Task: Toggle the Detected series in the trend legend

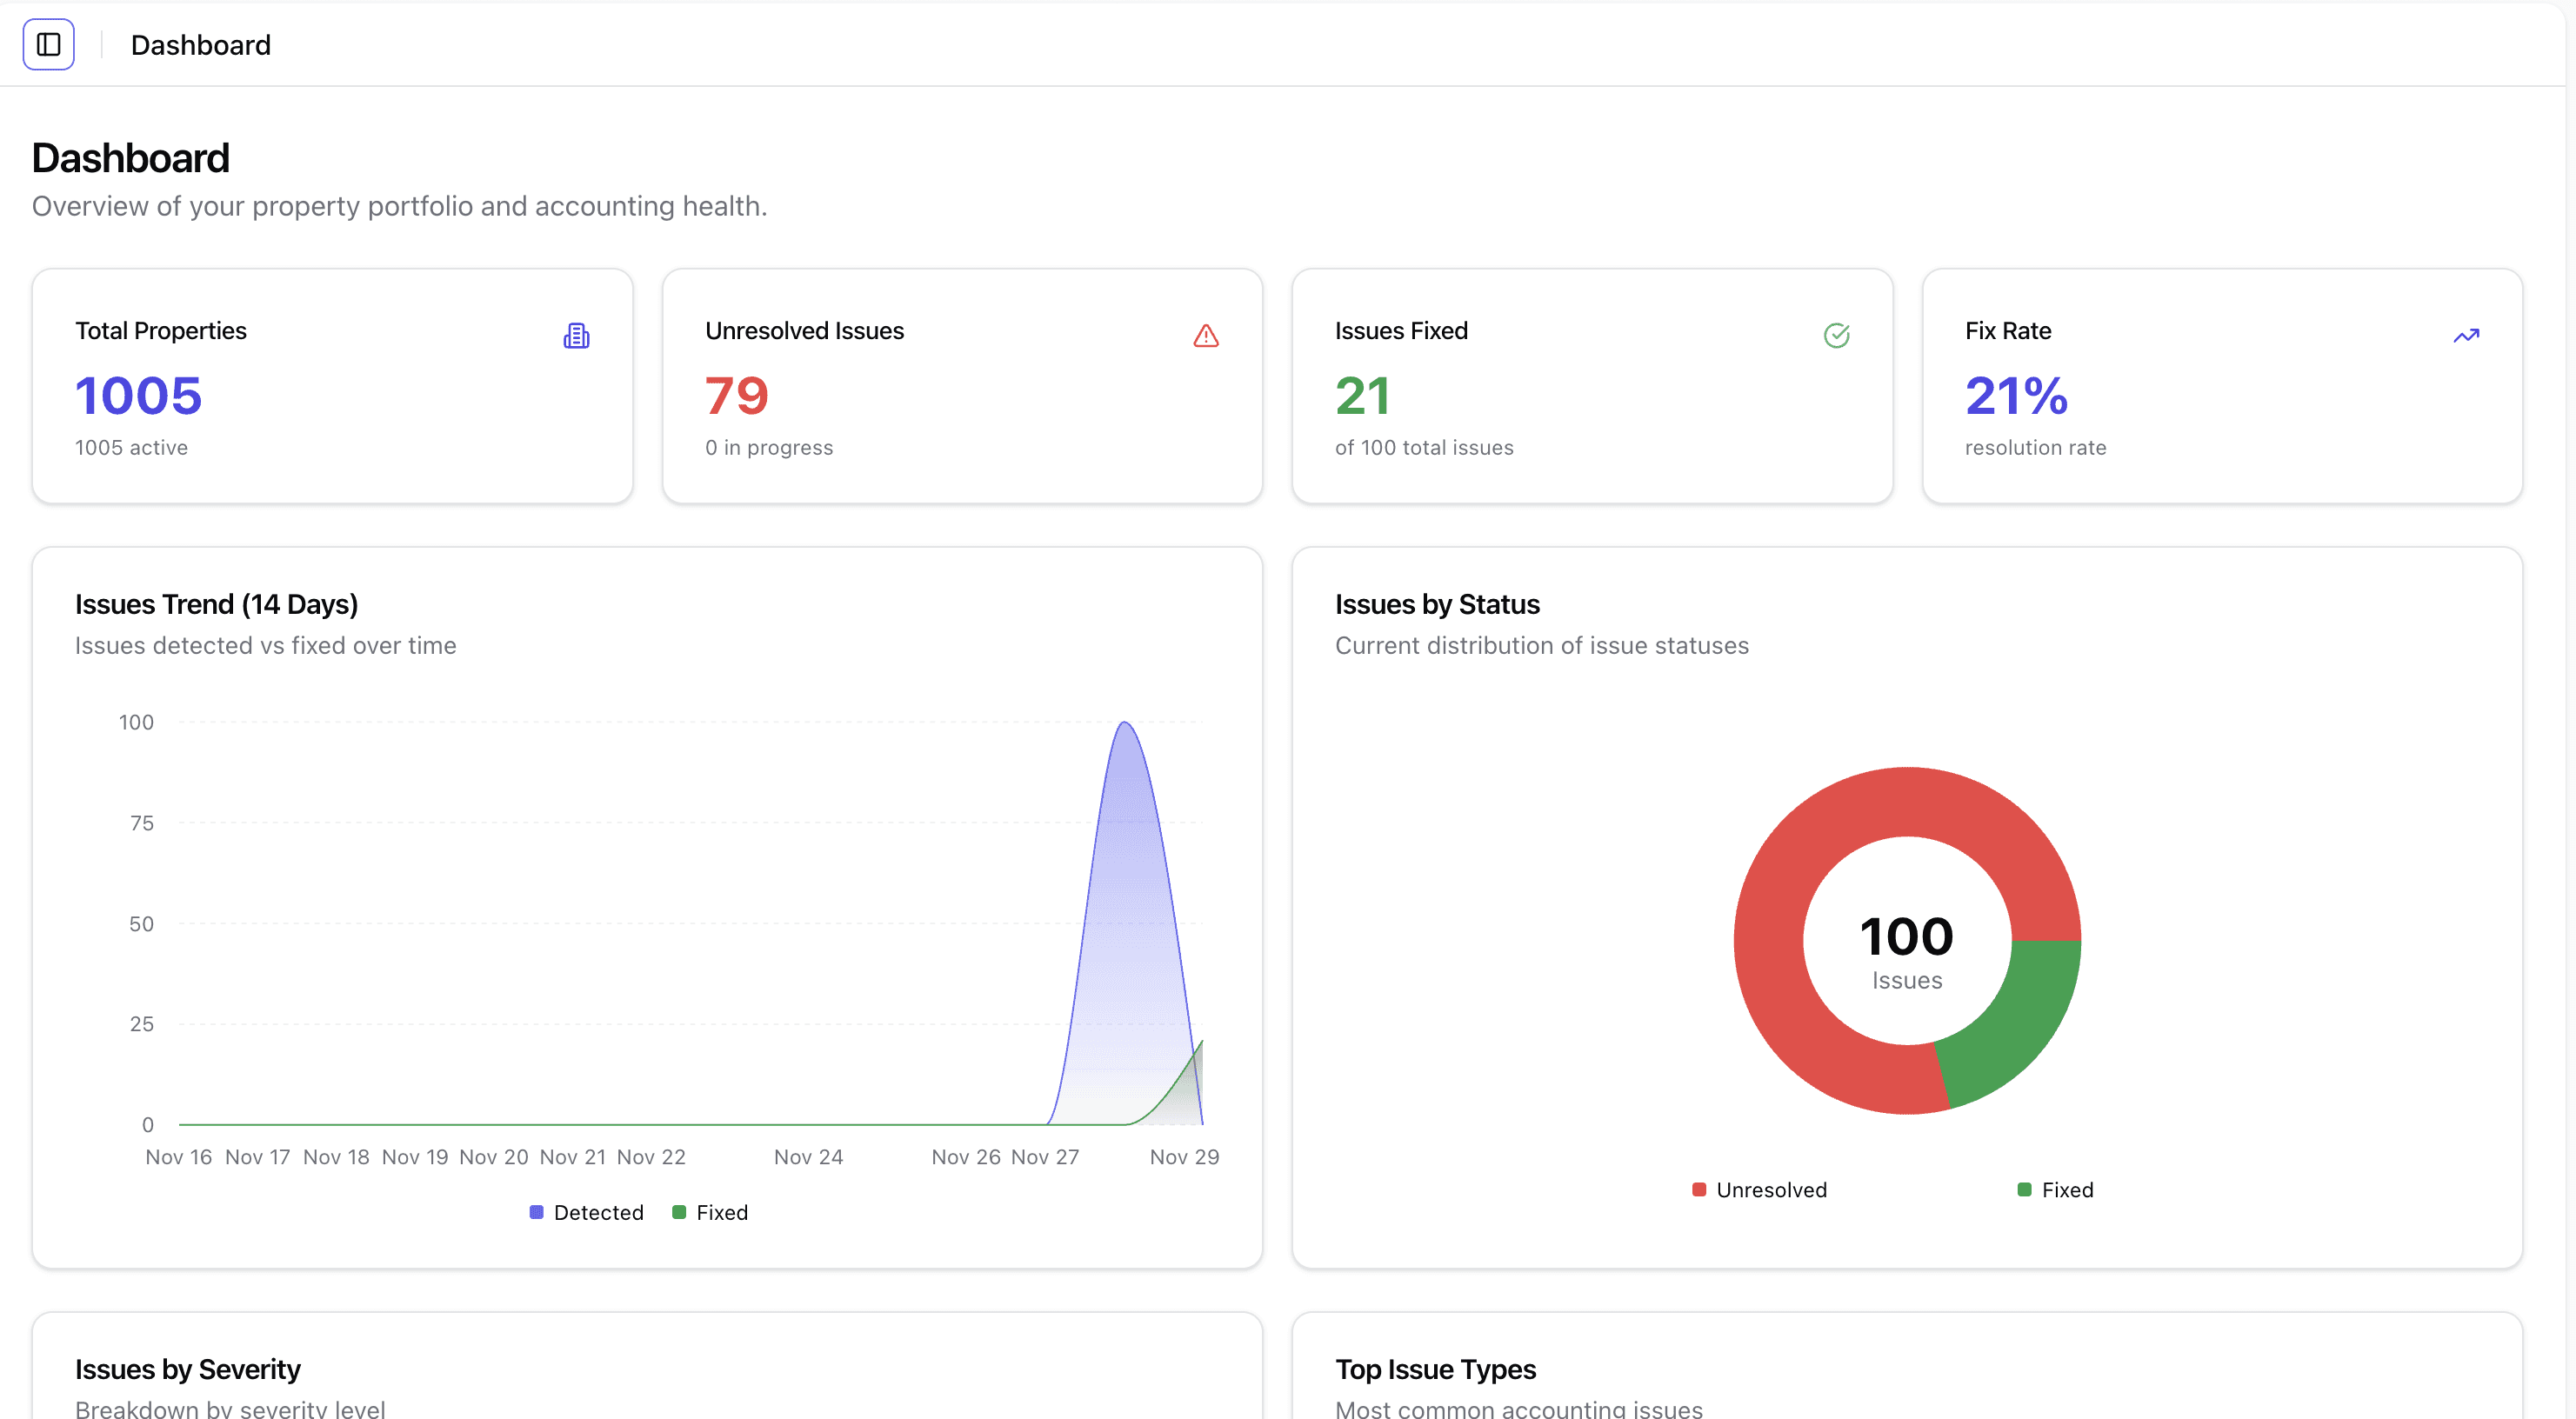Action: point(587,1212)
